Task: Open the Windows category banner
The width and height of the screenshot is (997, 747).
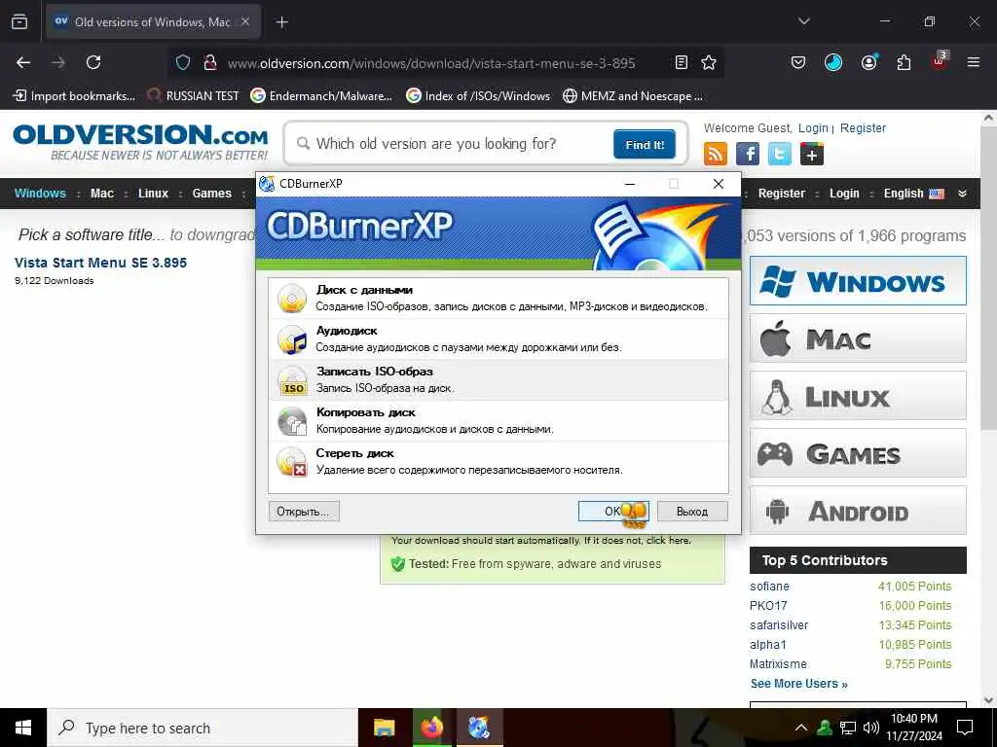Action: coord(858,281)
